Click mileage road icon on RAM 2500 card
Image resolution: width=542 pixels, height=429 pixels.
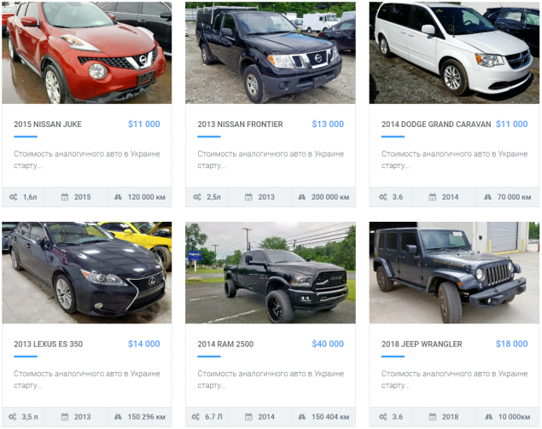pyautogui.click(x=302, y=417)
